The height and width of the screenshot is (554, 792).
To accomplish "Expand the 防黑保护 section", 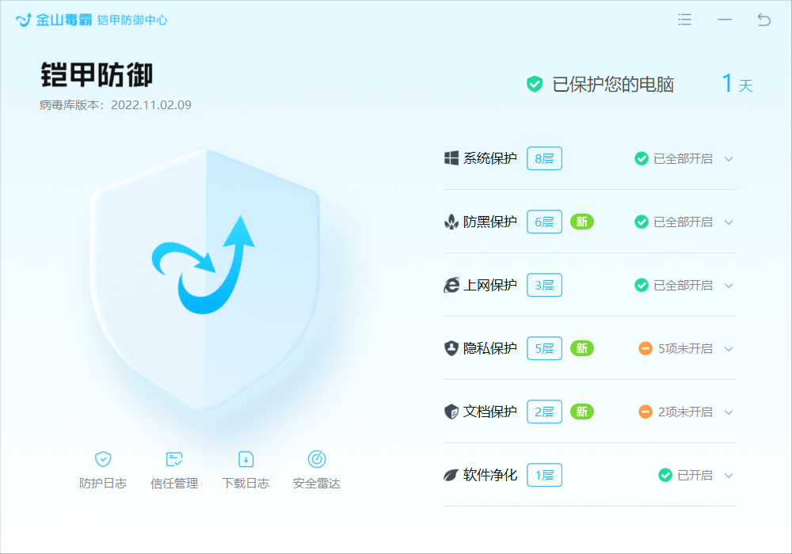I will (x=729, y=222).
